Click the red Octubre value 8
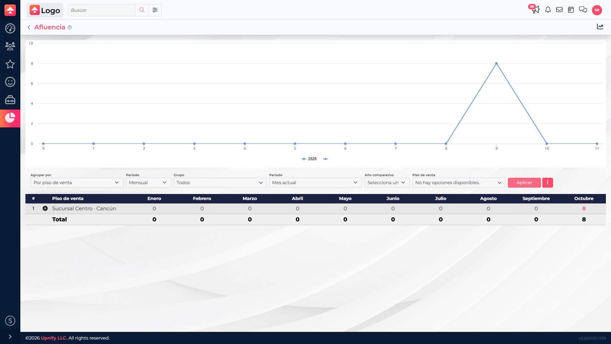The image size is (611, 344). [584, 209]
